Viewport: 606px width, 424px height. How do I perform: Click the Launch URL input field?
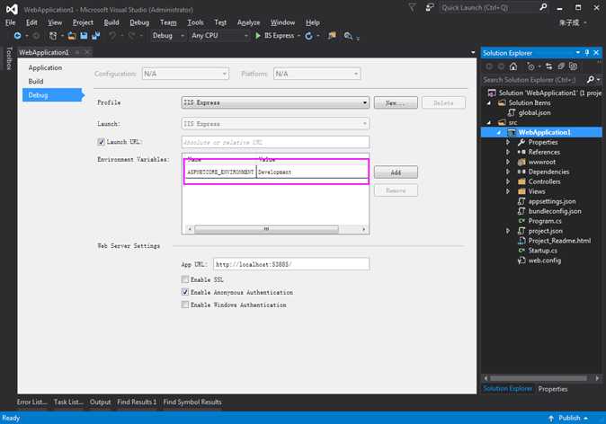[275, 142]
